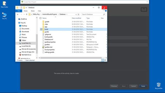Sort by Date modified column header

pos(77,18)
